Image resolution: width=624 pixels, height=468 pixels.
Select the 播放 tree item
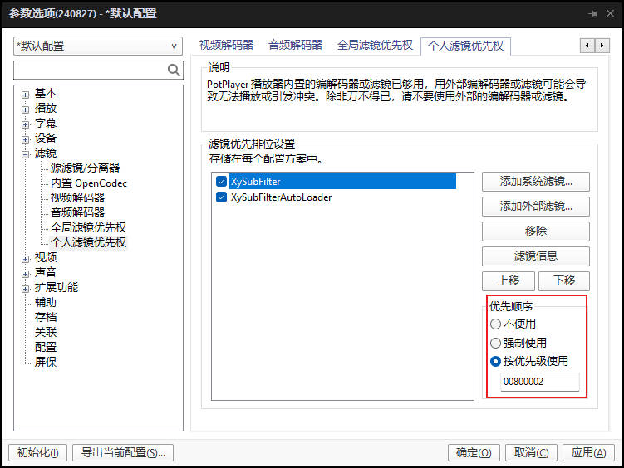[46, 108]
